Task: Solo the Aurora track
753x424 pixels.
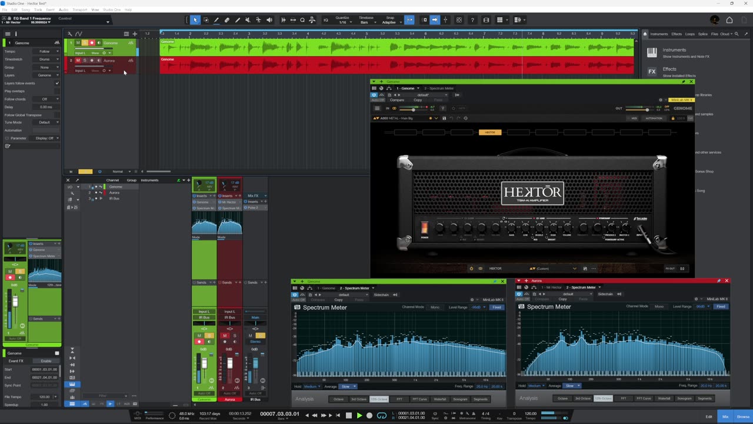Action: (85, 61)
